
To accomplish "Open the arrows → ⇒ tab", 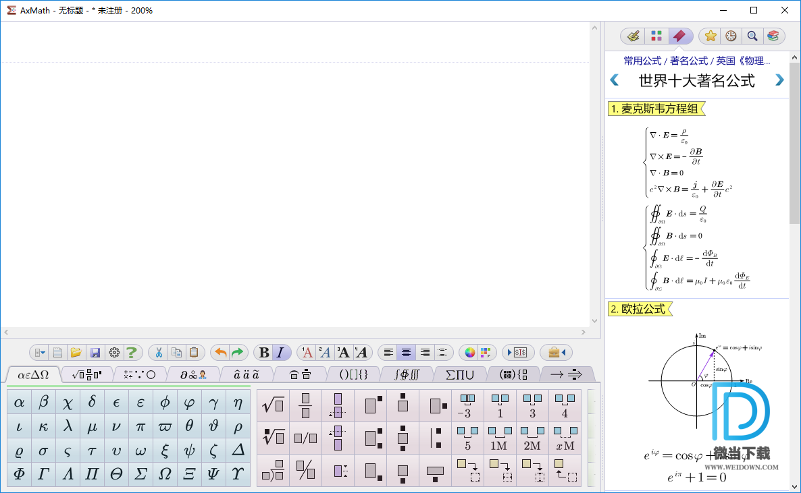I will tap(566, 374).
